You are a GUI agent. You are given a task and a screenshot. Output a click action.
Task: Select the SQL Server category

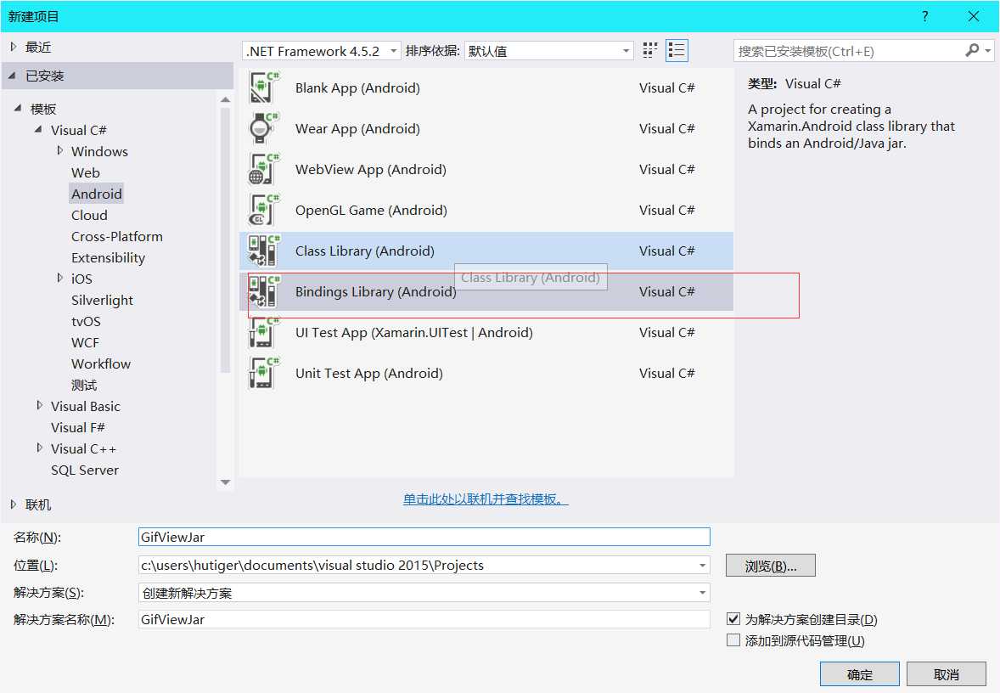pos(85,470)
